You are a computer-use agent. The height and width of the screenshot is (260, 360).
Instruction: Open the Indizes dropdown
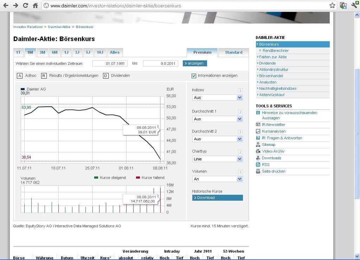217,98
